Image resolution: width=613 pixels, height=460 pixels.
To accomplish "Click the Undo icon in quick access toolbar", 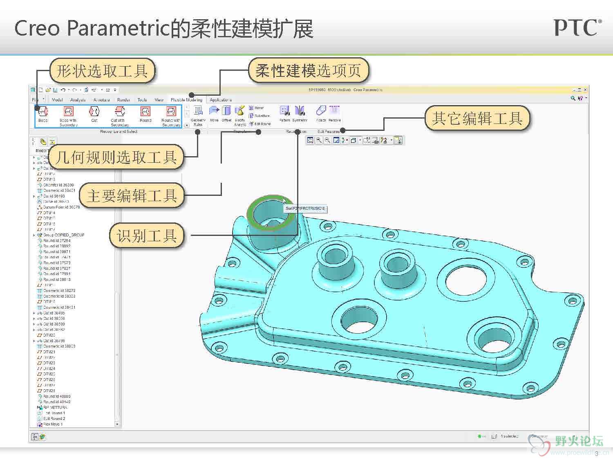I will coord(63,90).
